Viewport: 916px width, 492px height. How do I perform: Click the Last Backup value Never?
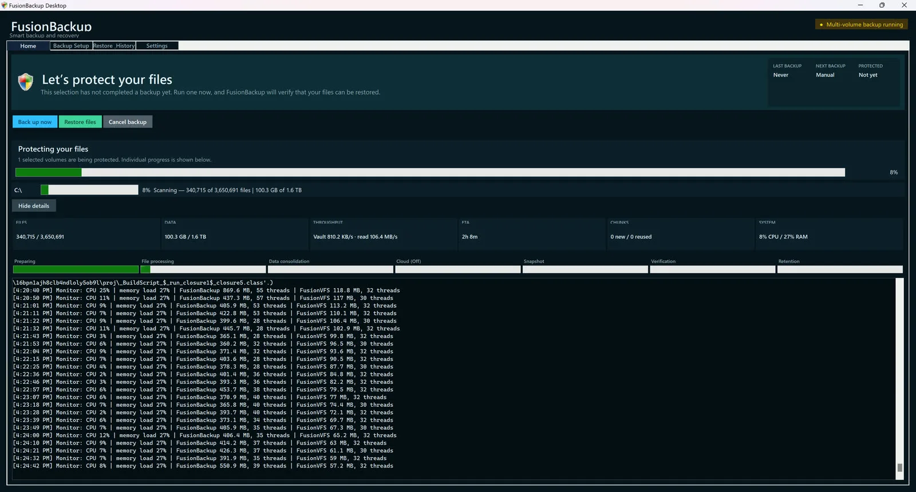point(781,75)
